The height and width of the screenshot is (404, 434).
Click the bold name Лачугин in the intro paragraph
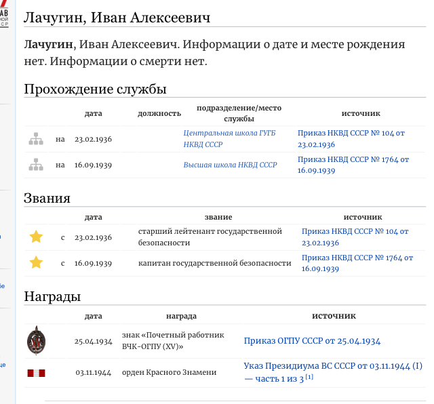pos(48,44)
